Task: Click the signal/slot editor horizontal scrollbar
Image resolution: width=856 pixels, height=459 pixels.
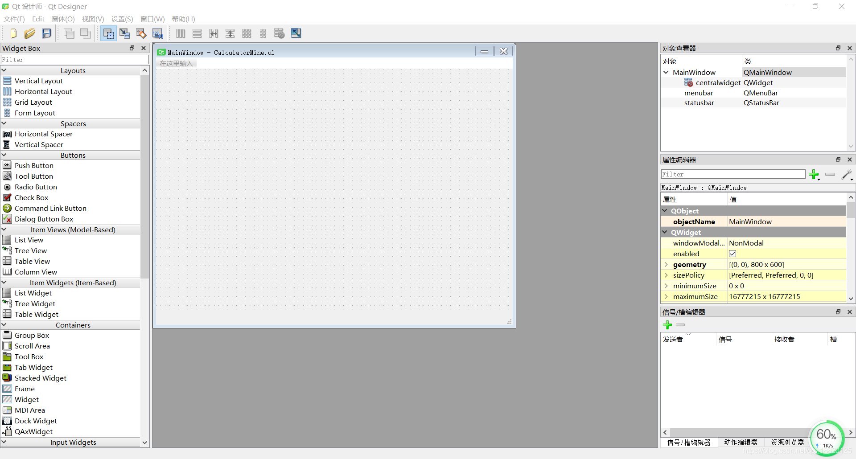Action: (x=740, y=432)
